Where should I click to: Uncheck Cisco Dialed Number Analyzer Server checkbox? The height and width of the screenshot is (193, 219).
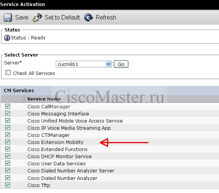click(x=8, y=171)
